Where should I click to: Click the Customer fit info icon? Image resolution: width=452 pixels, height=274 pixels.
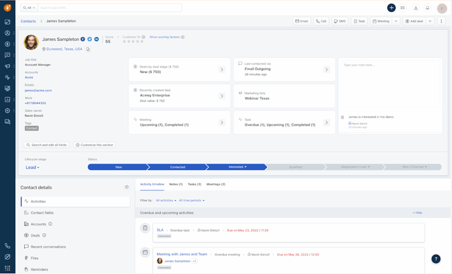click(x=143, y=37)
